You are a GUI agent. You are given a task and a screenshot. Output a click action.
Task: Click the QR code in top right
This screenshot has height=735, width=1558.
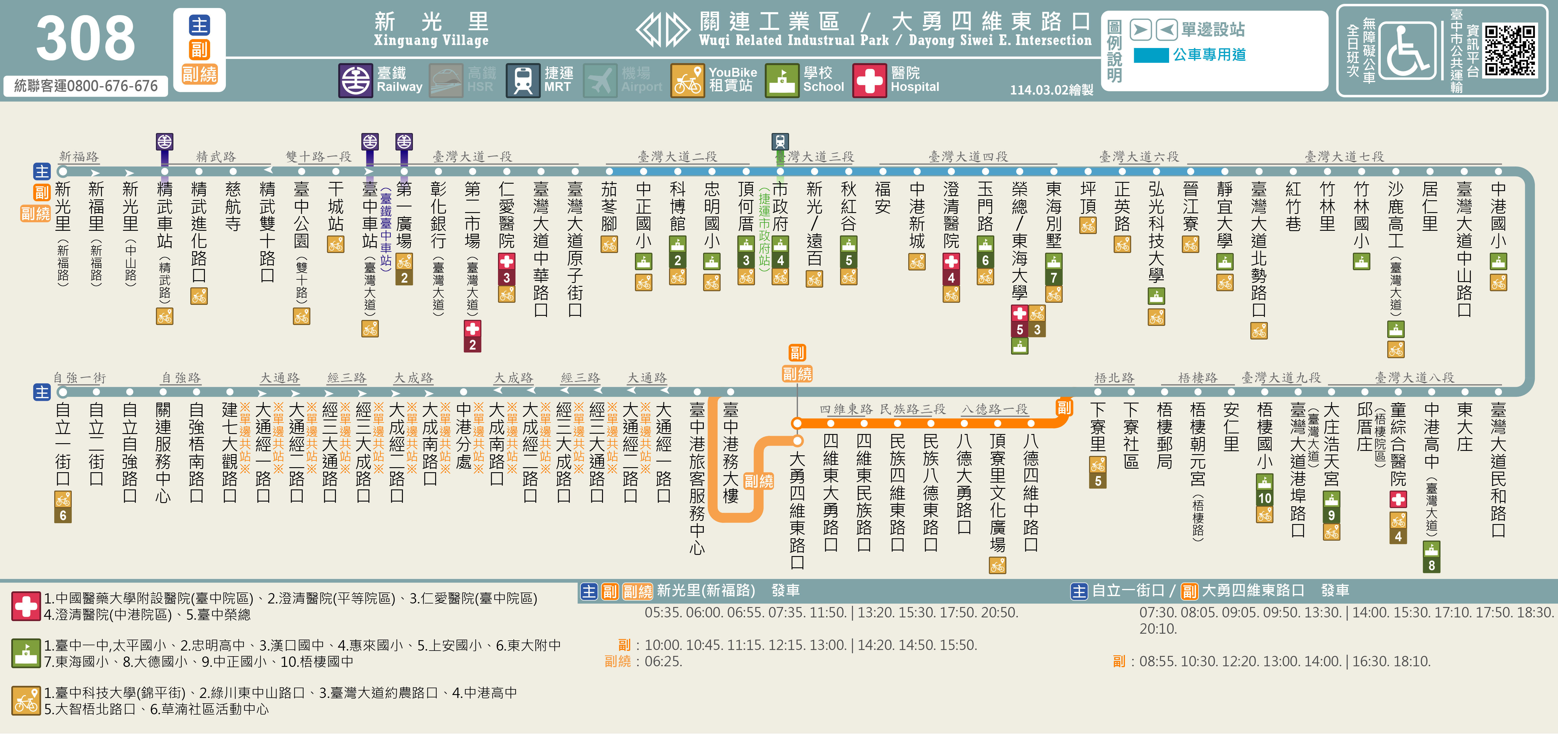1510,50
